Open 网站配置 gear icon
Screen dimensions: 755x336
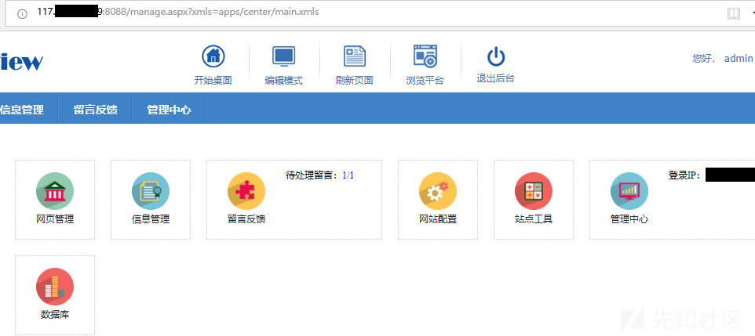(x=438, y=191)
